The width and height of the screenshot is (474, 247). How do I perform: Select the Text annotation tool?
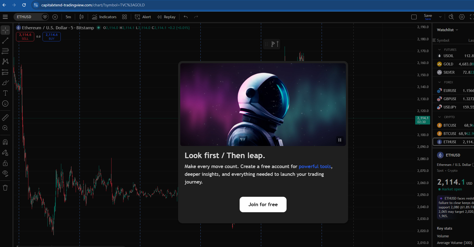(5, 93)
